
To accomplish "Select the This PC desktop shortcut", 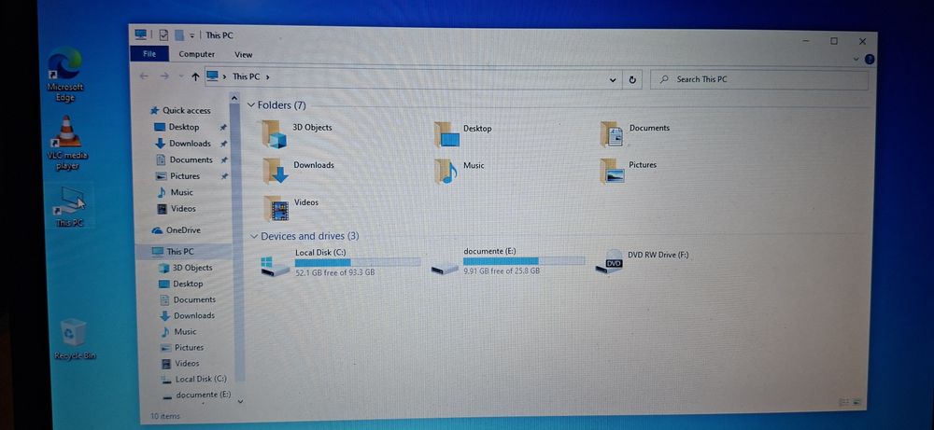I will (69, 207).
